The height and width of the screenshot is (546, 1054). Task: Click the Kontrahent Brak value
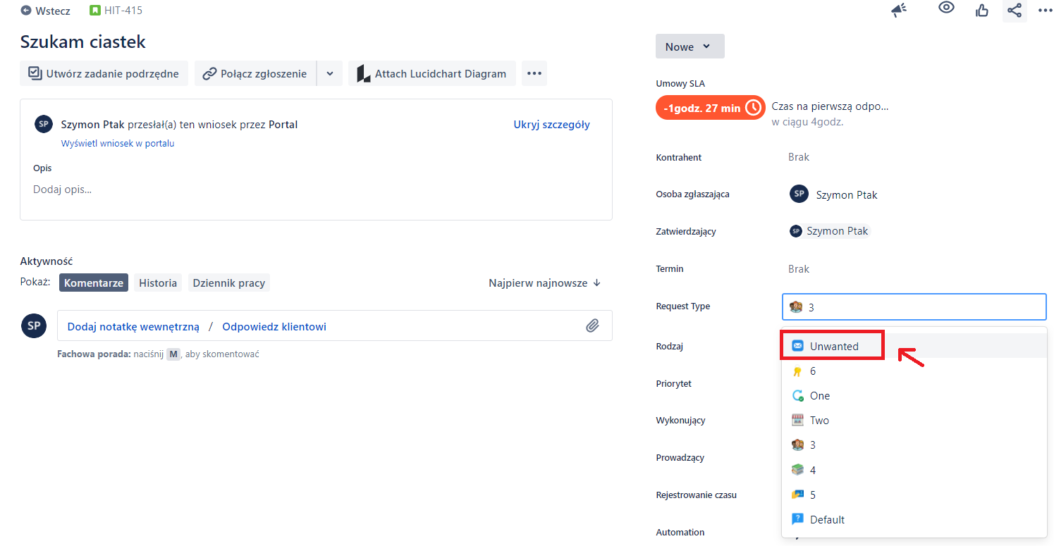coord(799,157)
